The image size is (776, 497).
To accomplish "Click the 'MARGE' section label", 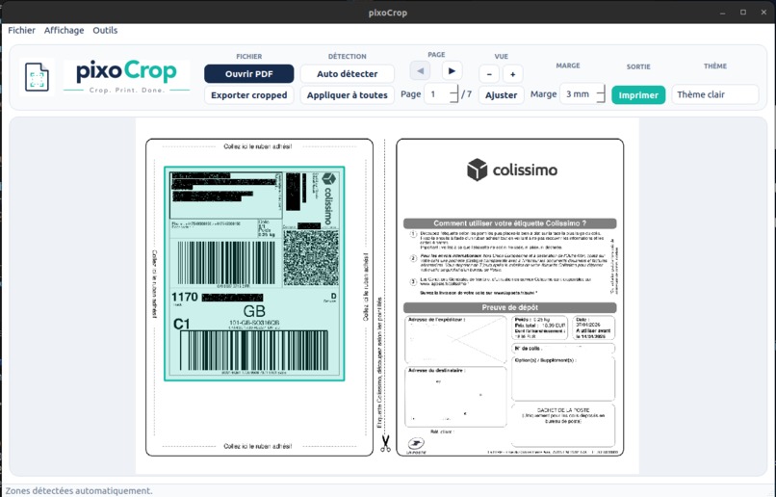I will 568,65.
